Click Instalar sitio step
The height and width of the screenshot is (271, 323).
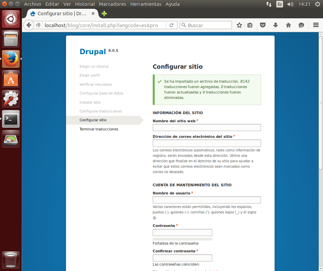click(90, 102)
